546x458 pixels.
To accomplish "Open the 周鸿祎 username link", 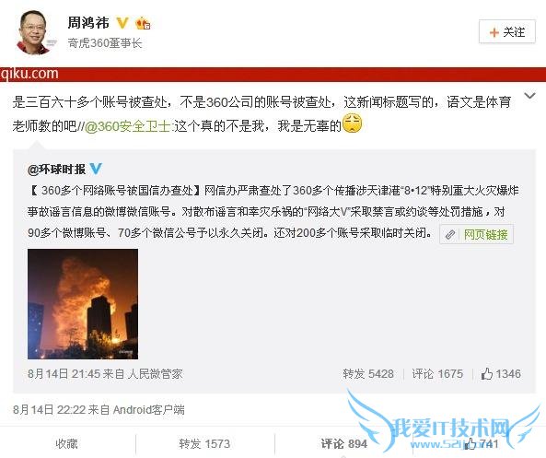I will (88, 23).
